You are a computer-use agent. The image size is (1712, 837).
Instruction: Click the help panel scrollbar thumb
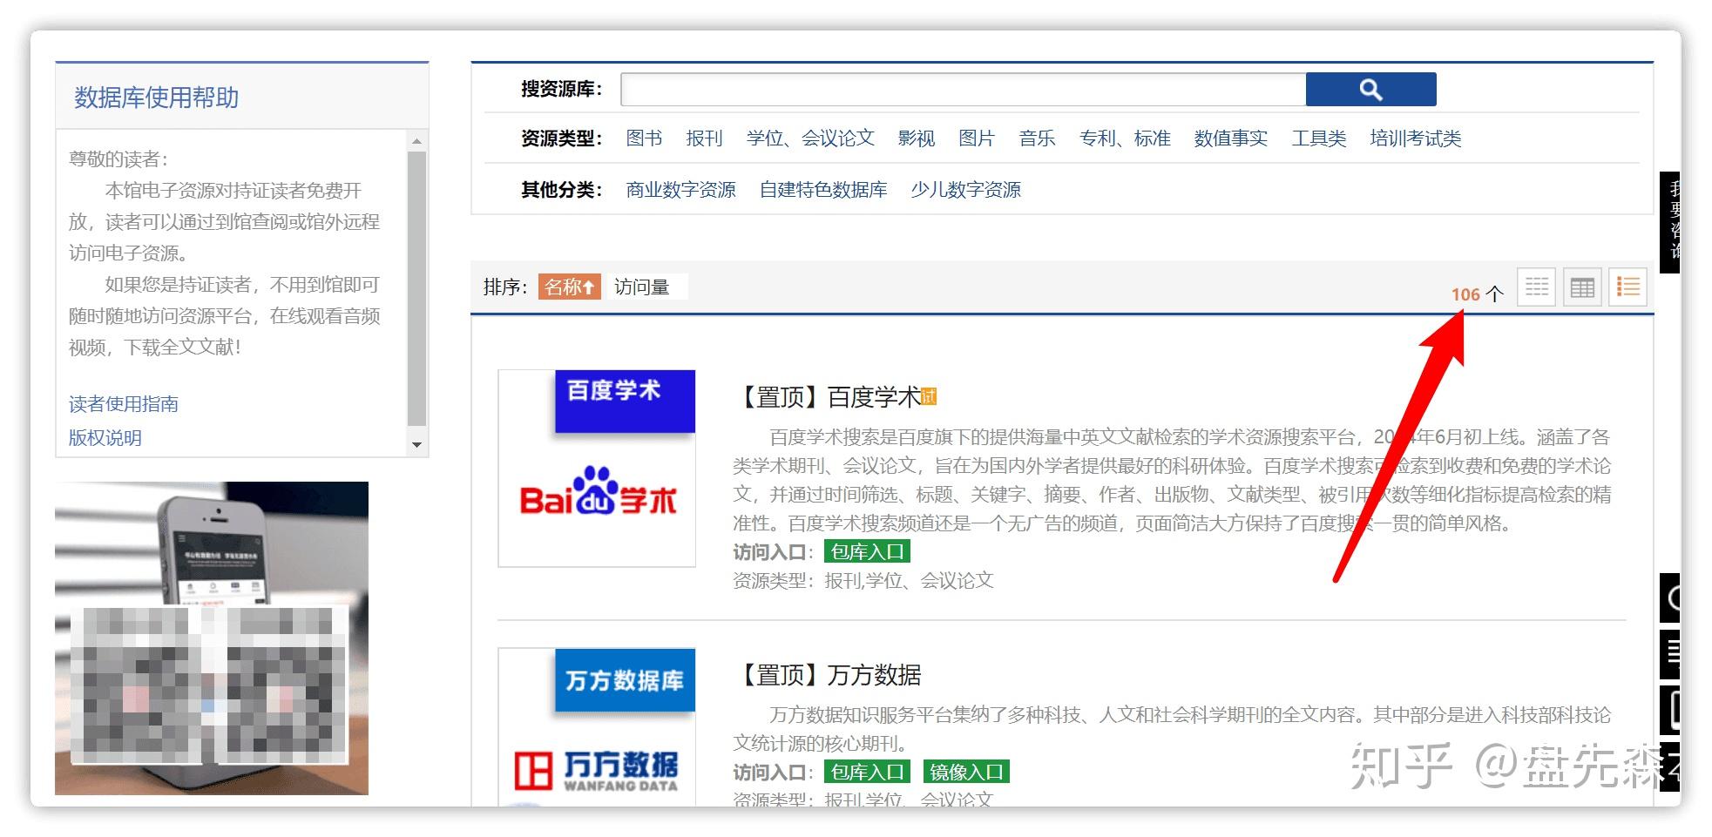(x=416, y=289)
